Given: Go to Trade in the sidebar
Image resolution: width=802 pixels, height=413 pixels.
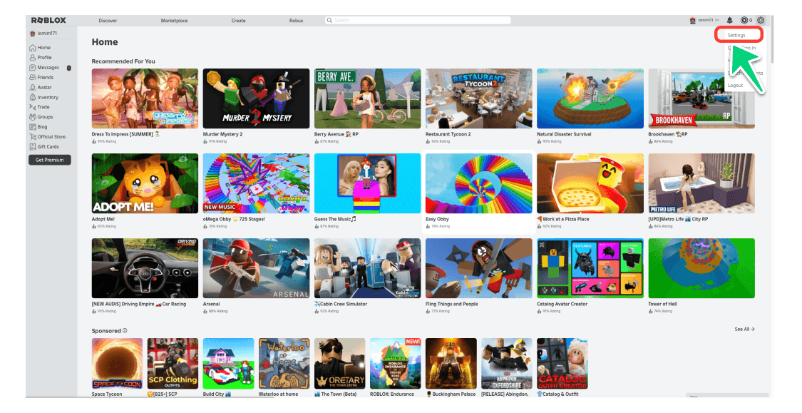Looking at the screenshot, I should pyautogui.click(x=43, y=107).
